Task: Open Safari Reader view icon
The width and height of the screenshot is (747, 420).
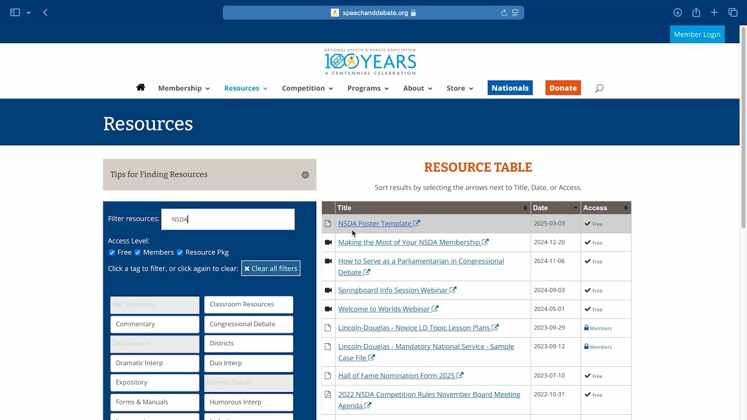Action: tap(515, 13)
